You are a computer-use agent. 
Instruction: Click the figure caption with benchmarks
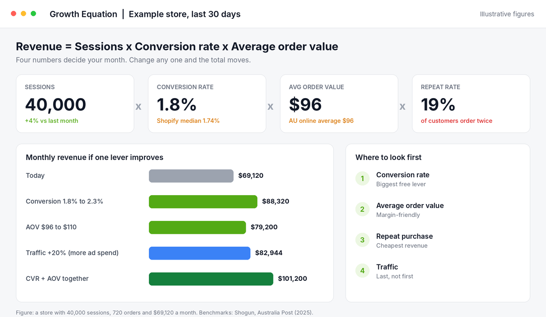coord(164,313)
